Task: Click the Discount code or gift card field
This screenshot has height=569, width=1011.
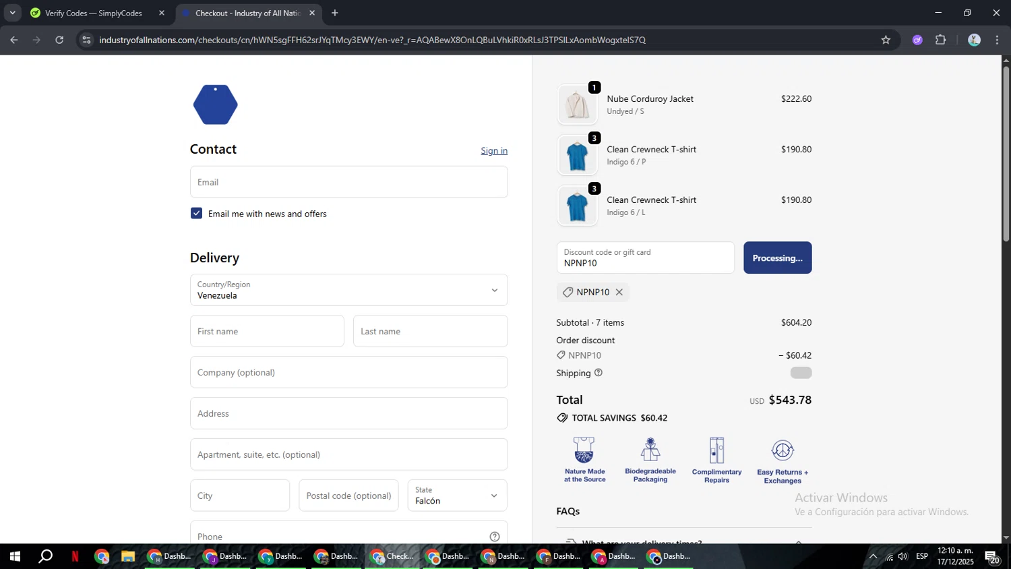Action: click(x=645, y=258)
